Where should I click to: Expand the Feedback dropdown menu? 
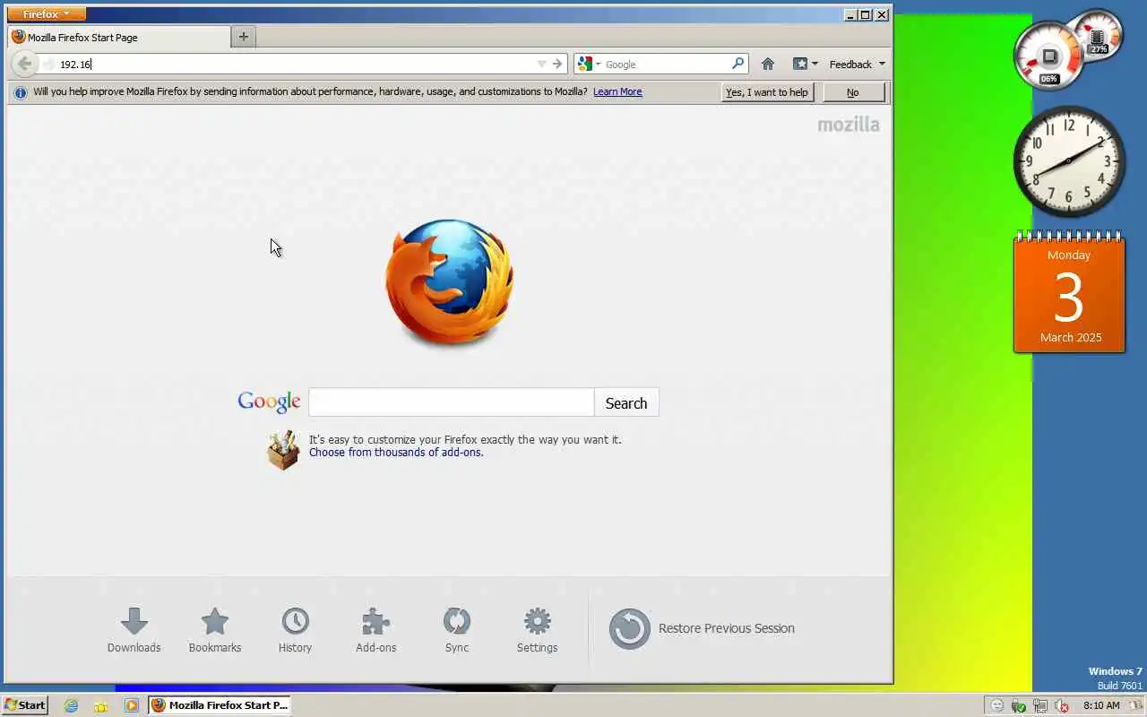click(857, 64)
